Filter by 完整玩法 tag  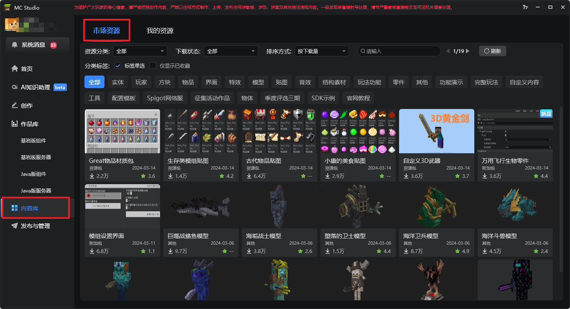tap(486, 82)
